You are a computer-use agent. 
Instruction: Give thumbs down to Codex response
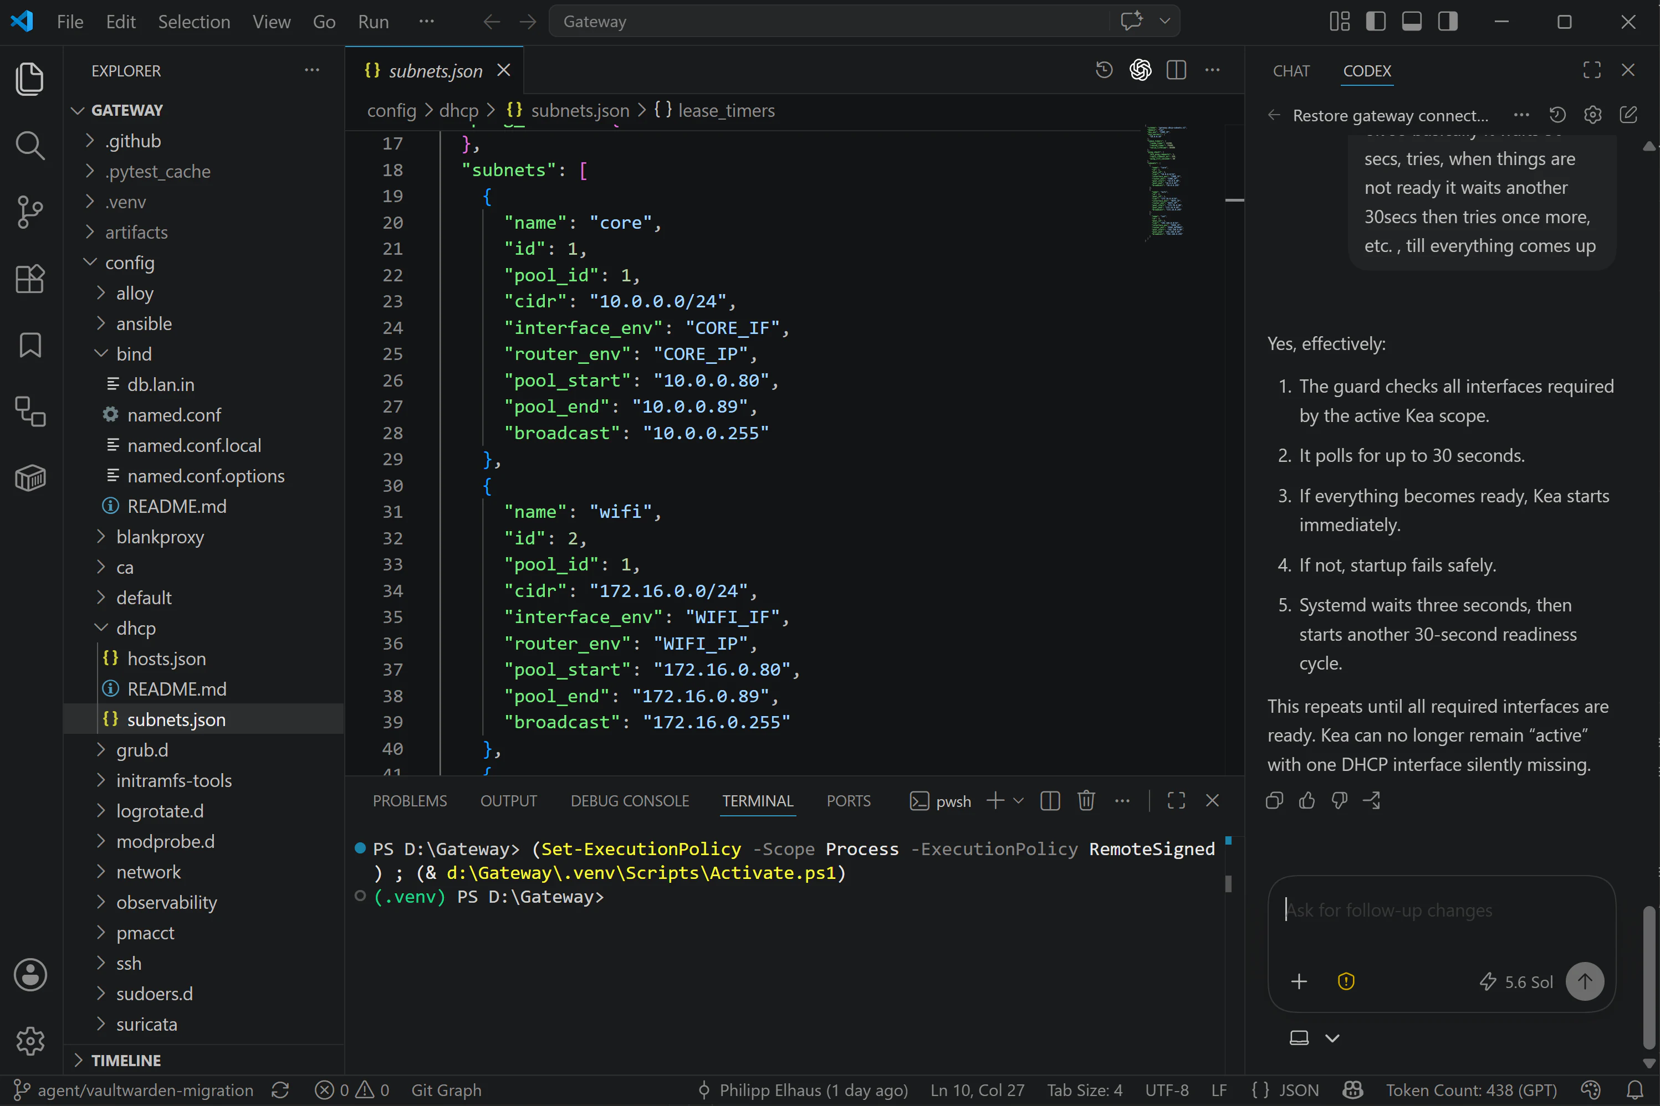click(1339, 801)
